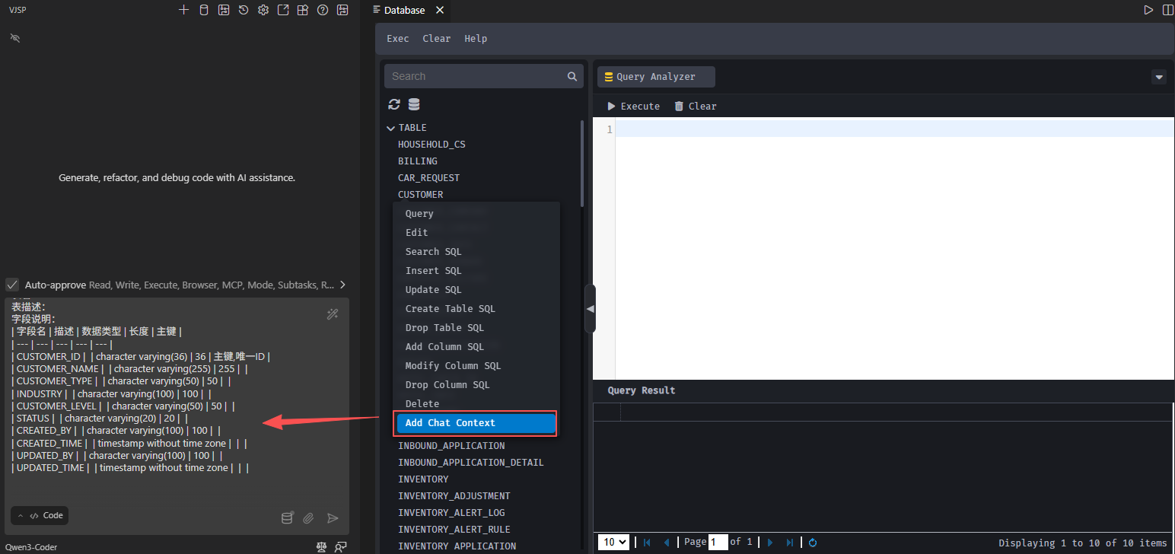The width and height of the screenshot is (1175, 554).
Task: Click the paperclip attach icon
Action: 308,518
